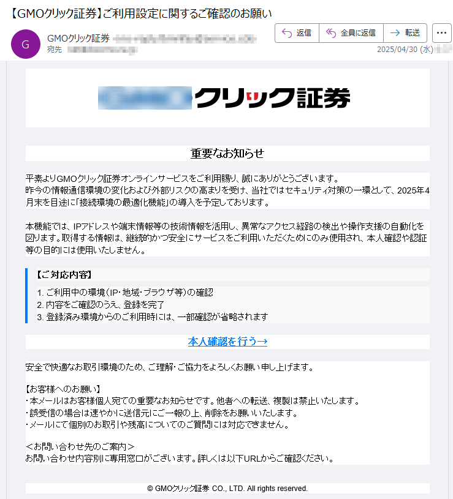Click the line お問い合わせ内容別に専用窓口がございます
453x499 pixels.
pos(180,459)
